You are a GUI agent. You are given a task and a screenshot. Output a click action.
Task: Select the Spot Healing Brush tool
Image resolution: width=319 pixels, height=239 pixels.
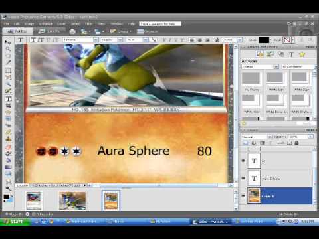[x=8, y=133]
